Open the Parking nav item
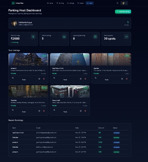The image size is (148, 162). (60, 3)
